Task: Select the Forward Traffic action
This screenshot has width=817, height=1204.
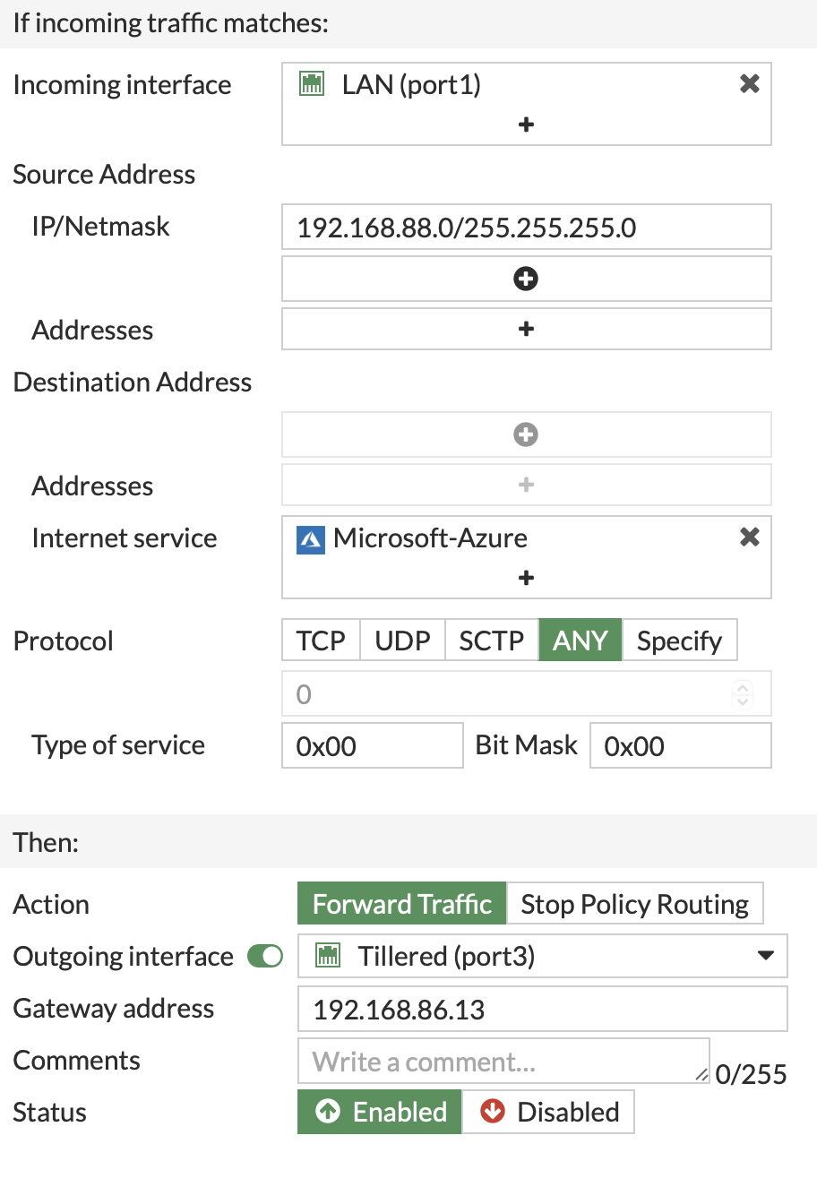Action: click(x=401, y=904)
